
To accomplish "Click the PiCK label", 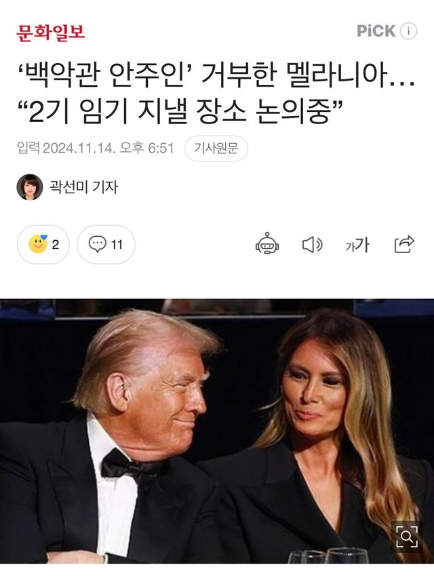I will point(376,31).
